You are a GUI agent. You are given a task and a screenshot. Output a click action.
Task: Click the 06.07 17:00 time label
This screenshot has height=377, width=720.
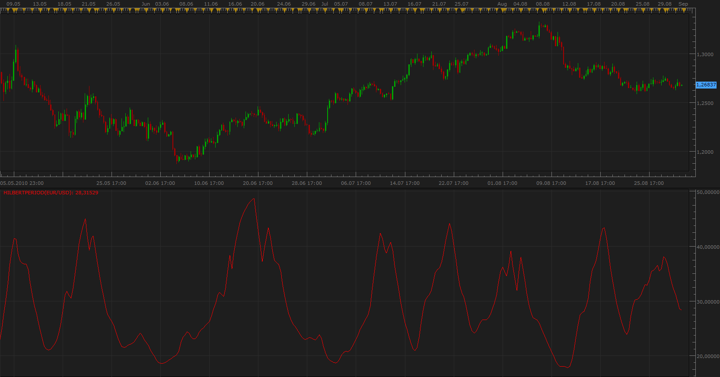tap(356, 183)
